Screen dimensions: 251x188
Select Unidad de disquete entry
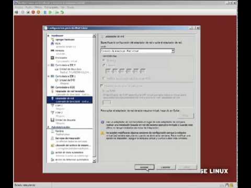pyautogui.click(x=65, y=120)
